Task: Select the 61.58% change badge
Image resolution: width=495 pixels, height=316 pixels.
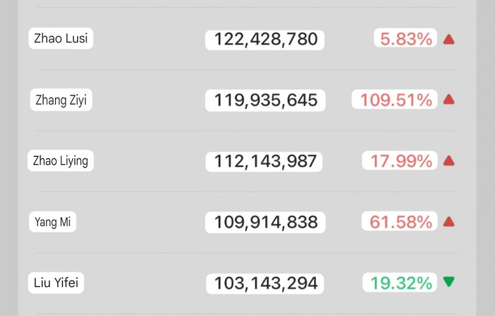Action: [x=400, y=222]
